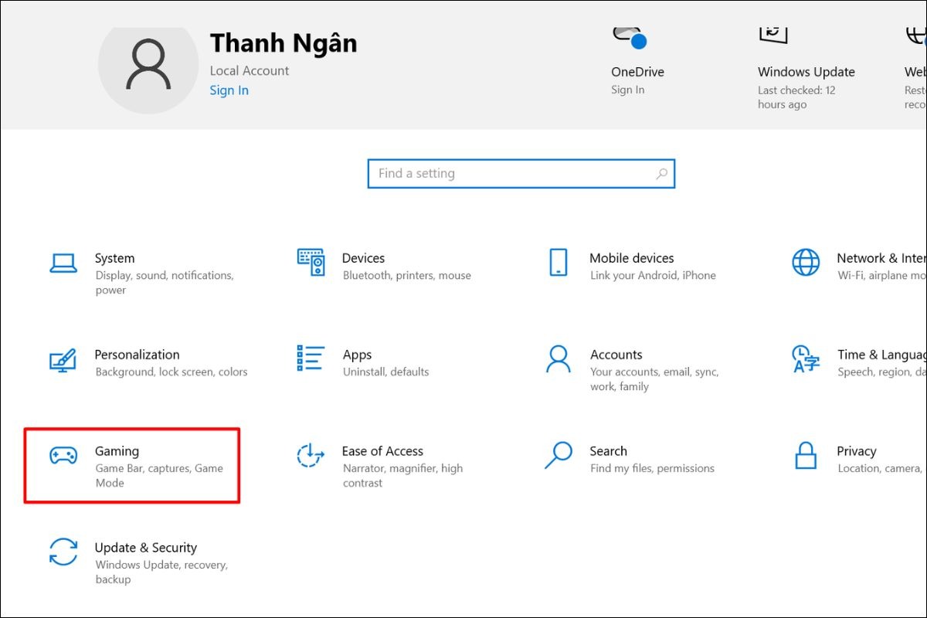
Task: Open the Privacy padlock icon
Action: pyautogui.click(x=806, y=456)
